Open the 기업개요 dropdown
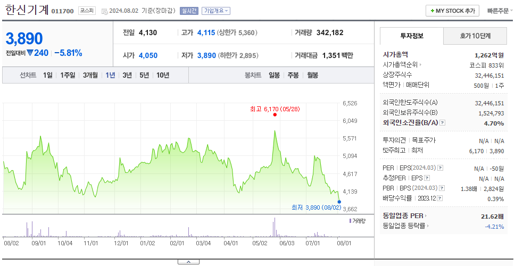 pyautogui.click(x=216, y=11)
